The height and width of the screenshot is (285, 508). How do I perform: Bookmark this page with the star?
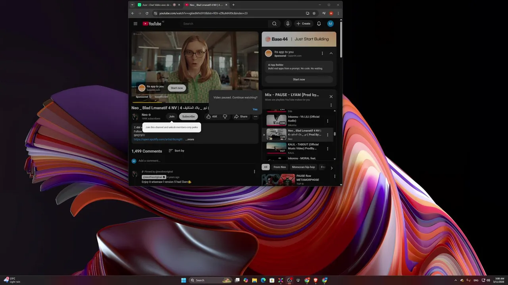click(x=314, y=13)
